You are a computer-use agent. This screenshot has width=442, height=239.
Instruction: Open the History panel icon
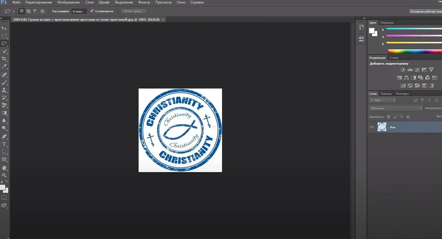pyautogui.click(x=361, y=28)
